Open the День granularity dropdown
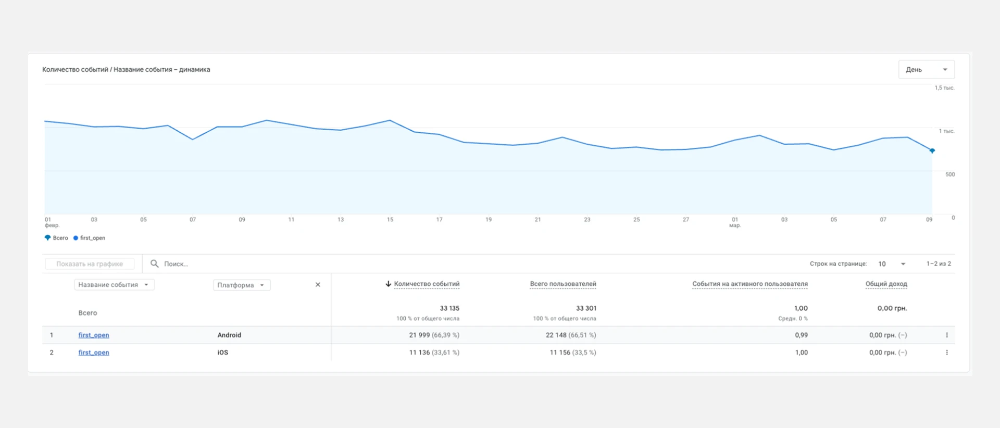The height and width of the screenshot is (428, 1000). pyautogui.click(x=926, y=70)
